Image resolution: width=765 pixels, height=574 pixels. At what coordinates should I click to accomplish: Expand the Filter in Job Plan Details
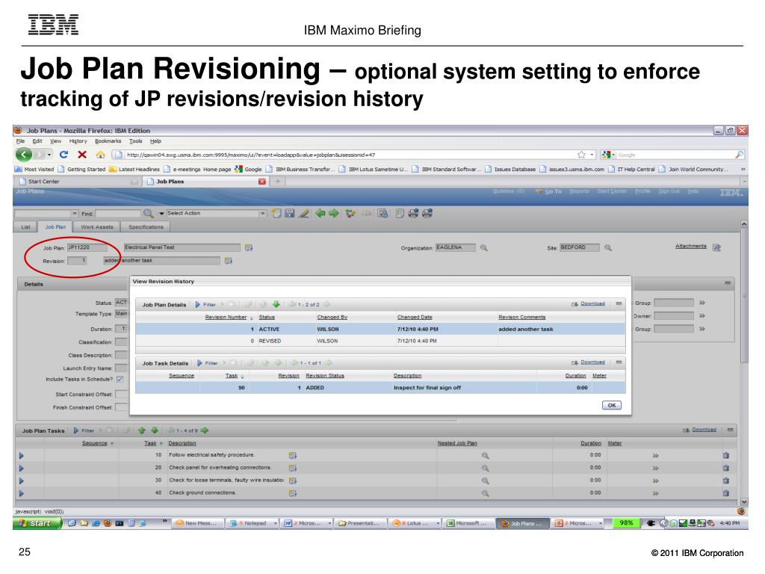coord(206,305)
